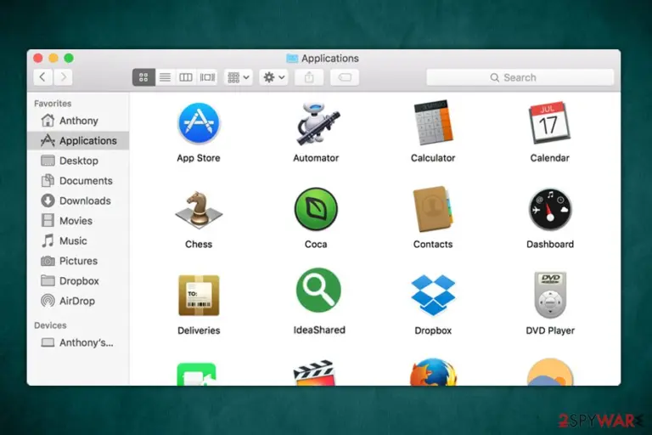652x435 pixels.
Task: Switch to icon view
Action: click(143, 77)
